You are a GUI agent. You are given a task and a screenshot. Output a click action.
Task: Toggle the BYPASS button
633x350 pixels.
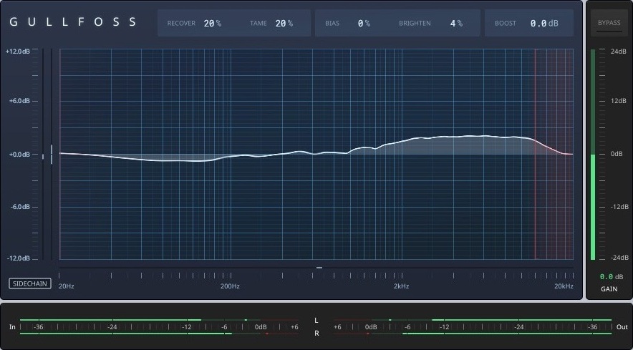pos(609,23)
